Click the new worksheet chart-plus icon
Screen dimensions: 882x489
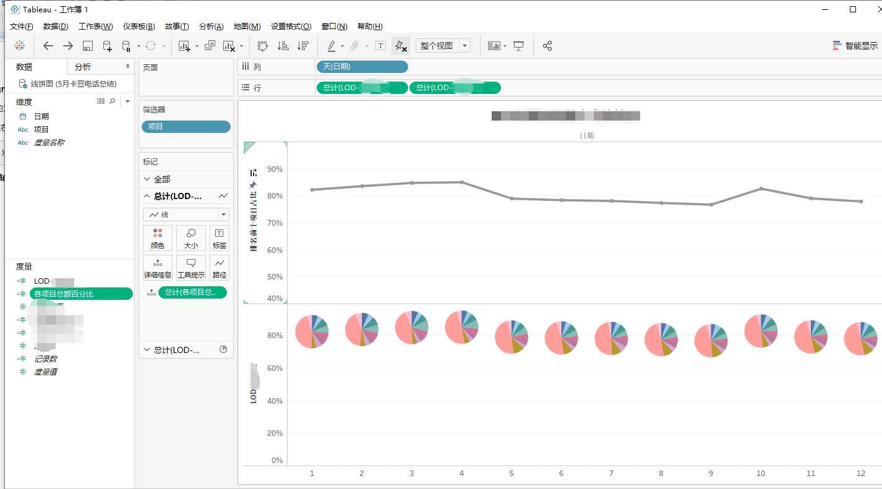point(184,46)
